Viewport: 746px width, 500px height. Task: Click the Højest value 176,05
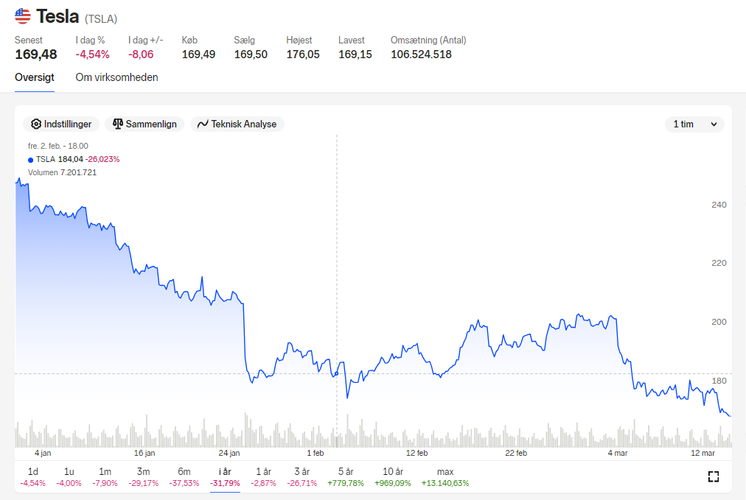tap(303, 54)
